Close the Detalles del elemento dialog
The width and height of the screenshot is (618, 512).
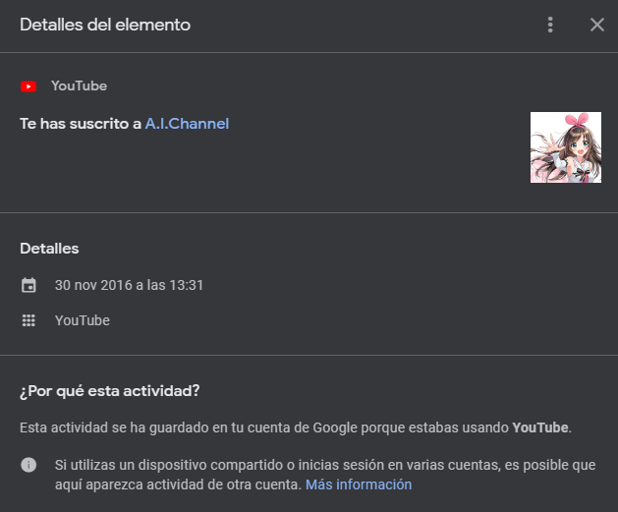(597, 25)
